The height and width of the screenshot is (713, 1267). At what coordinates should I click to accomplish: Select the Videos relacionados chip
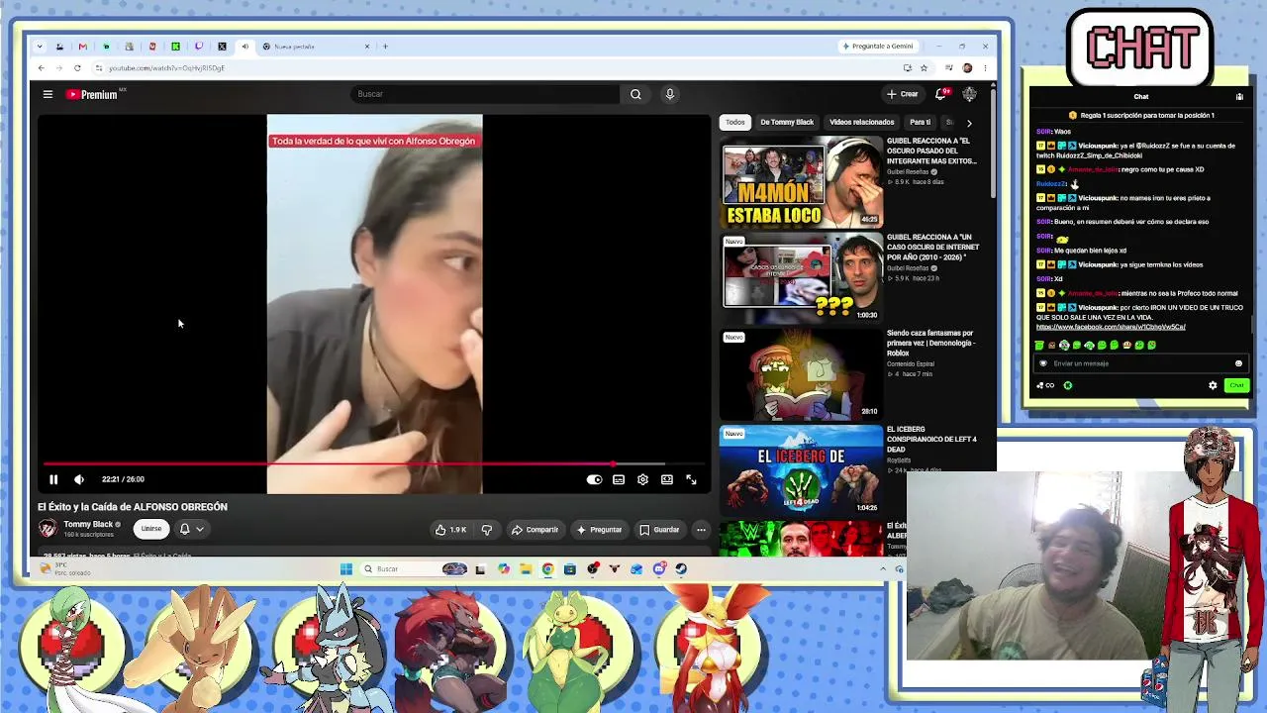[861, 122]
